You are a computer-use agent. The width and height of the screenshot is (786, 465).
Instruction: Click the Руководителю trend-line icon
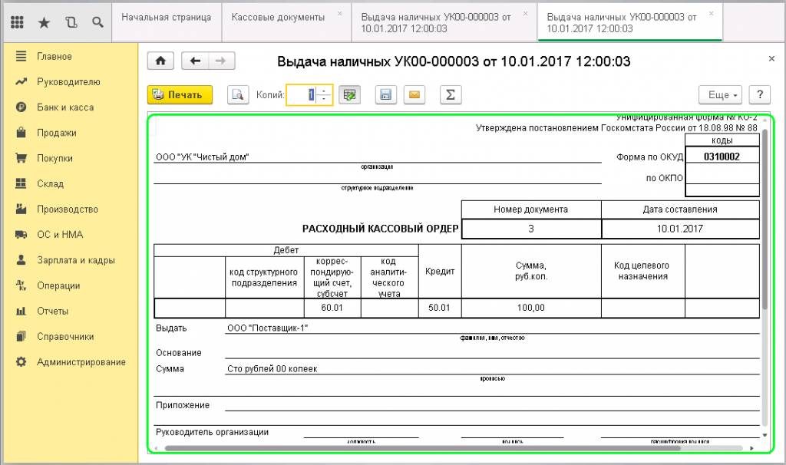[21, 81]
